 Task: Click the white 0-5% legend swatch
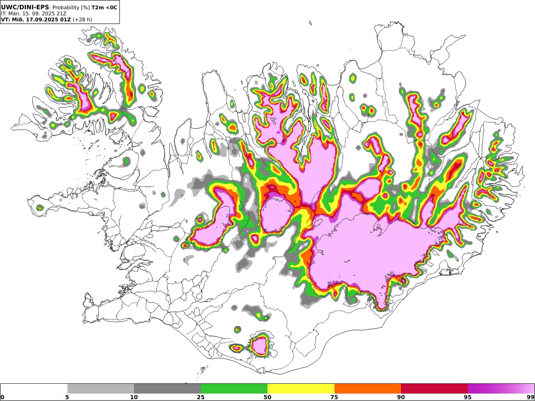[x=34, y=388]
